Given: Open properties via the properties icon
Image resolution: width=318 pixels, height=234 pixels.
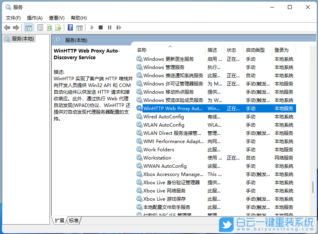Looking at the screenshot, I should pyautogui.click(x=40, y=27).
